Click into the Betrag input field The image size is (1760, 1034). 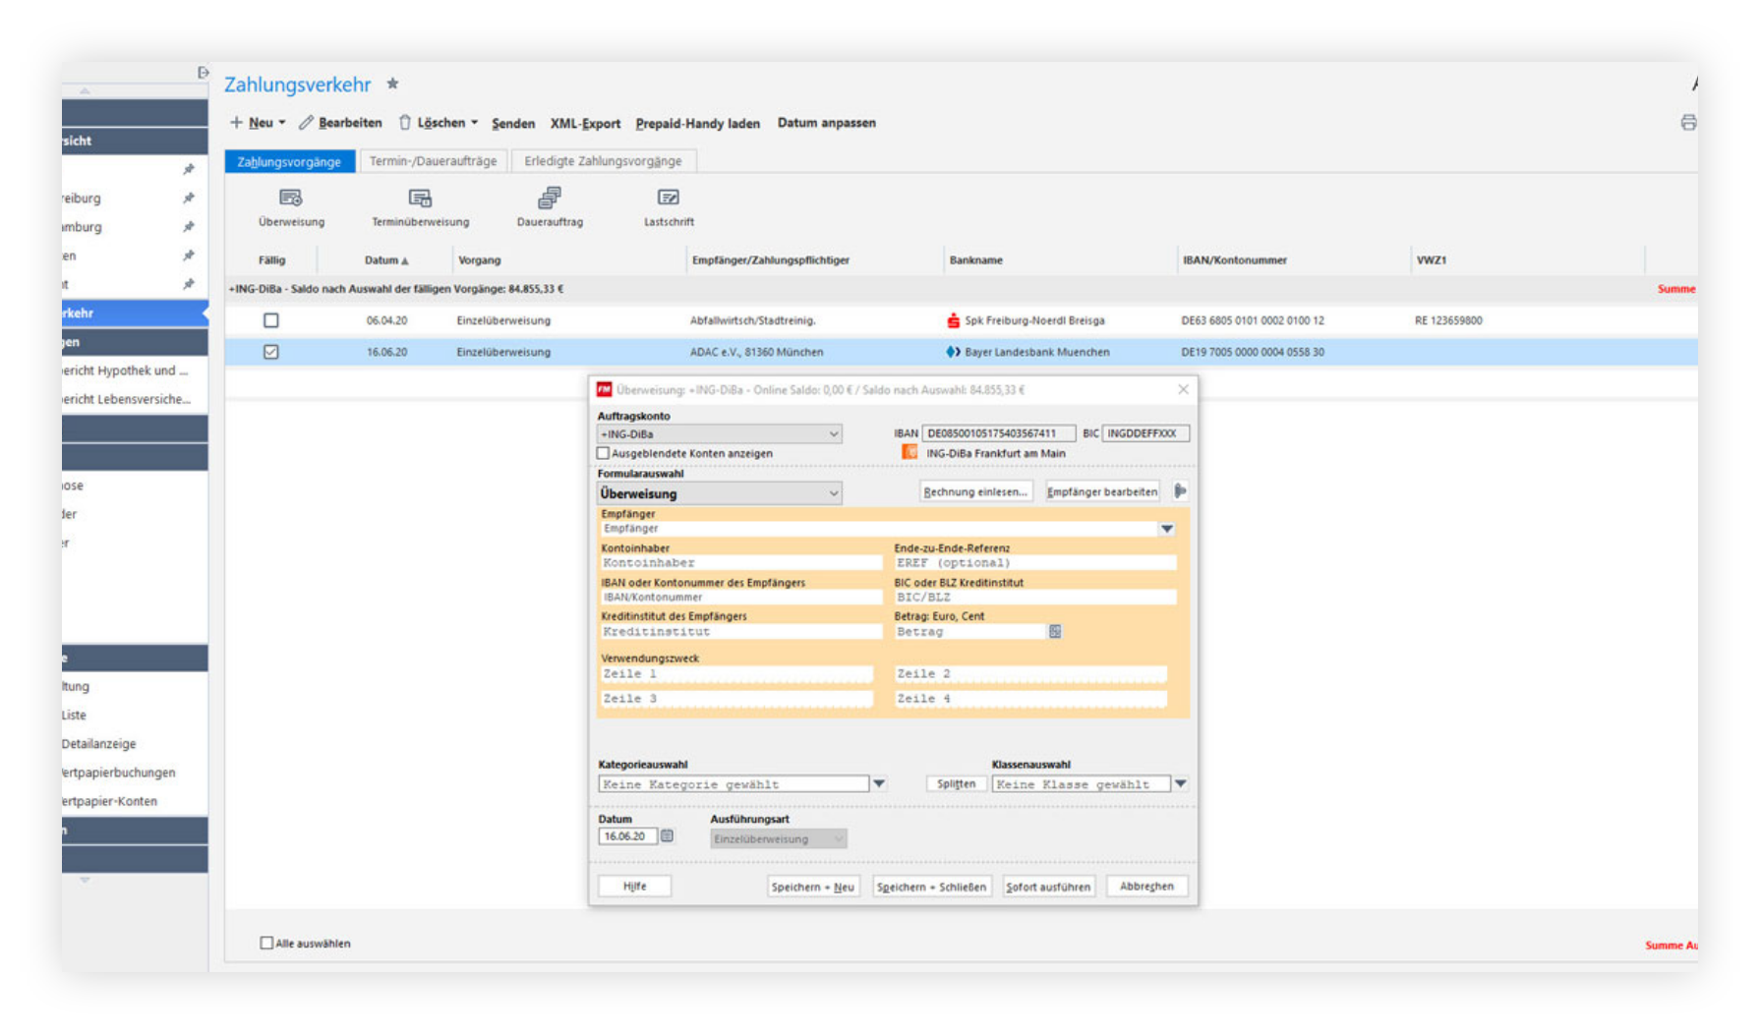[x=968, y=631]
